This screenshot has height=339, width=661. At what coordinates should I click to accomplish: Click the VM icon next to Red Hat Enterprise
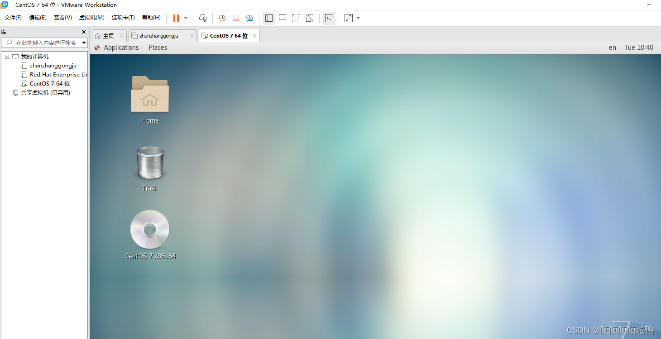[24, 75]
